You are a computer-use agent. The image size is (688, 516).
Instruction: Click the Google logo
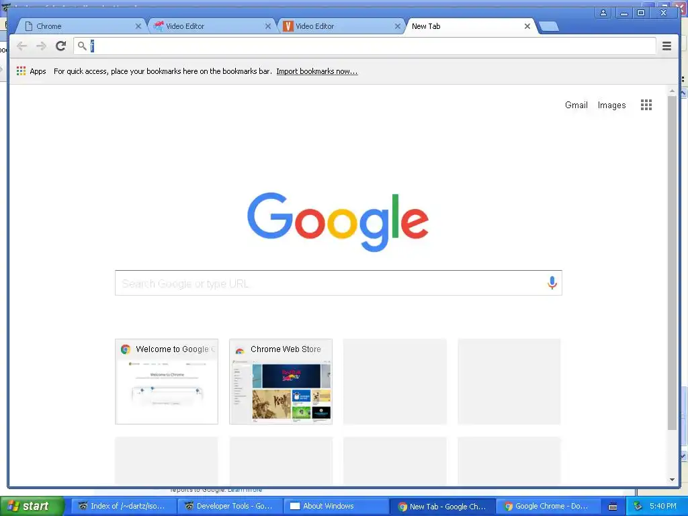338,222
